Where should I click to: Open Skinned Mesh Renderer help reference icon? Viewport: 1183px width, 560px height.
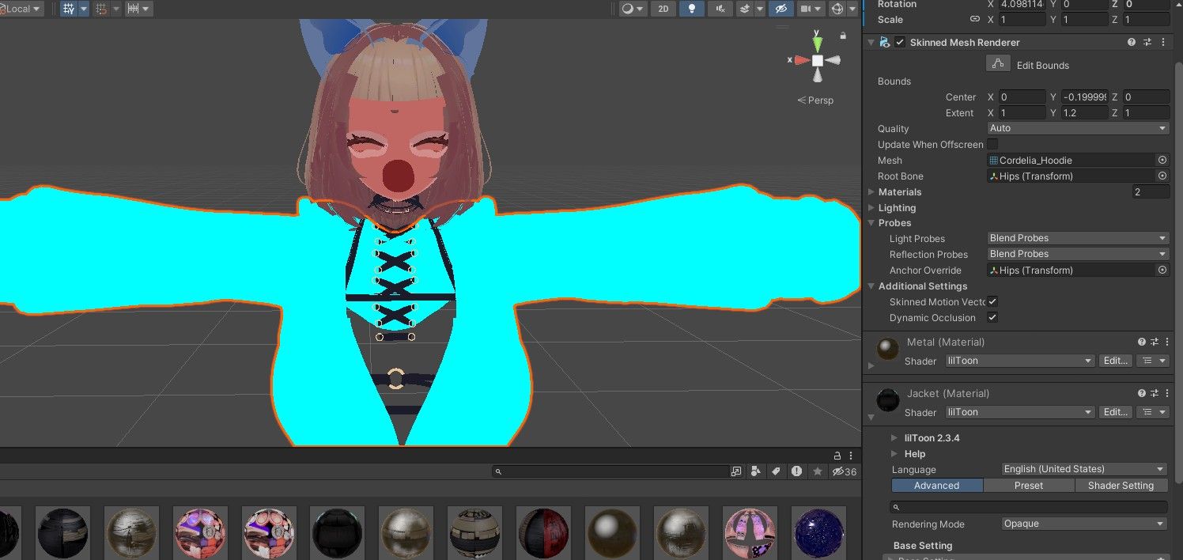point(1132,43)
